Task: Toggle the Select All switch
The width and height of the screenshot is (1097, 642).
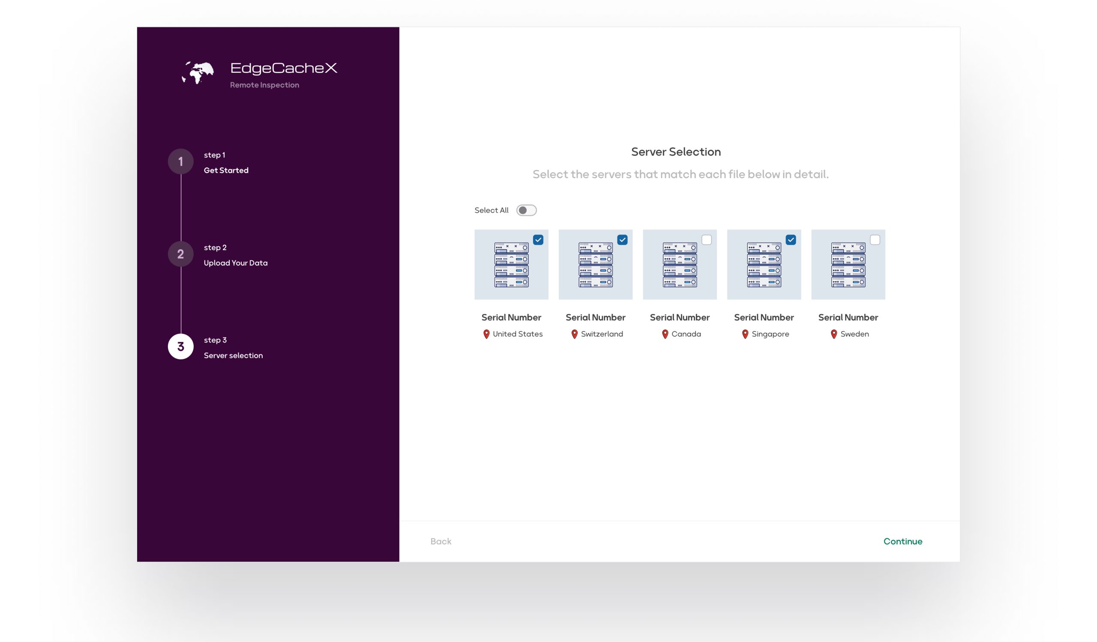Action: [526, 210]
